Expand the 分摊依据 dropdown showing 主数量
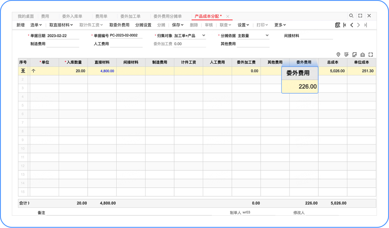 pos(267,36)
